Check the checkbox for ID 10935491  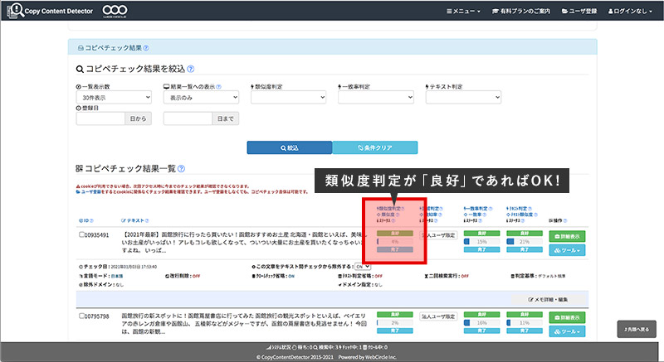(80, 235)
